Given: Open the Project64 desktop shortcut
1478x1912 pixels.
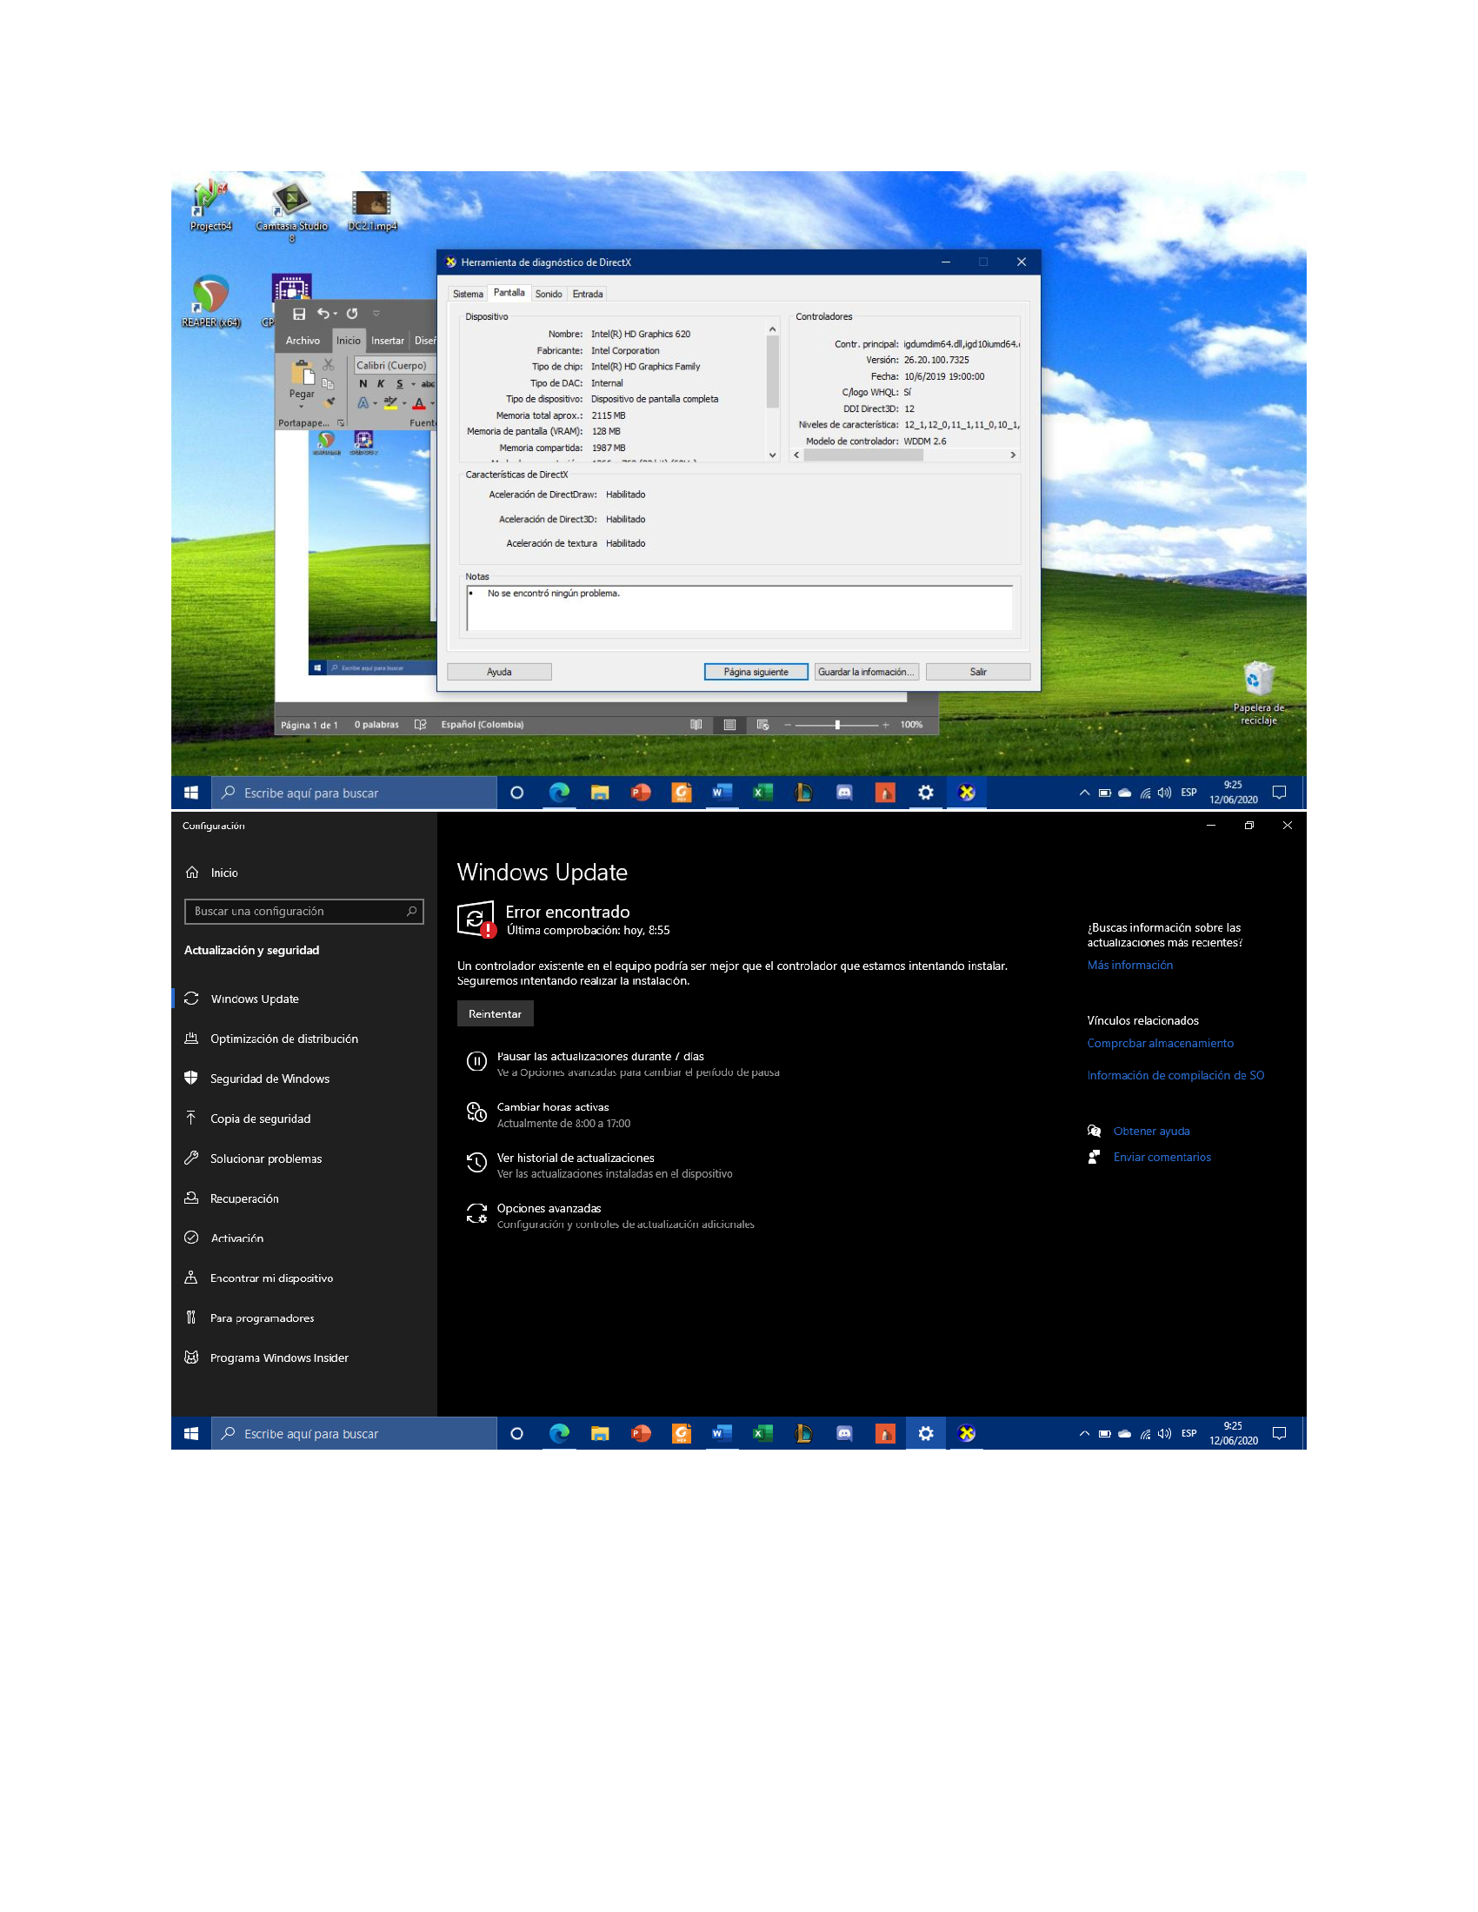Looking at the screenshot, I should [x=210, y=206].
